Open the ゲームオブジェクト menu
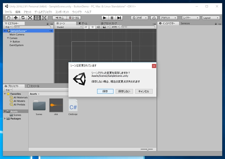The image size is (225, 159). pyautogui.click(x=43, y=12)
